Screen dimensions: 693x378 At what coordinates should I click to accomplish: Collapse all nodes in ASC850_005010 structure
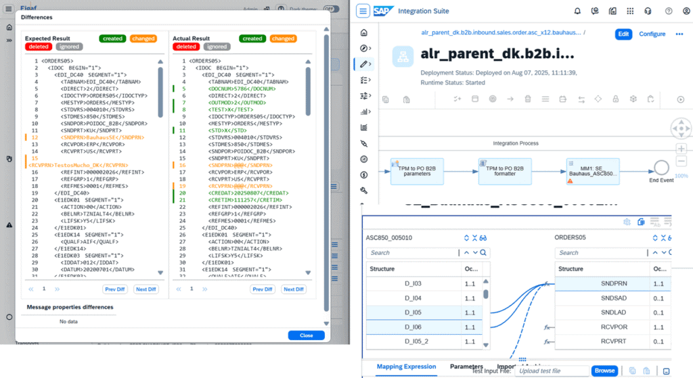tap(474, 238)
